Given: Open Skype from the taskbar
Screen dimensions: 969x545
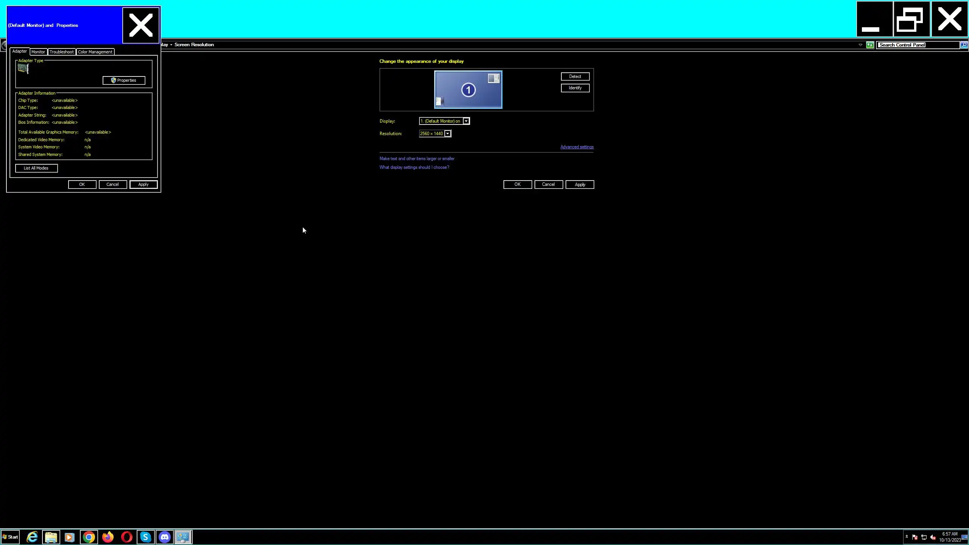Looking at the screenshot, I should point(146,537).
